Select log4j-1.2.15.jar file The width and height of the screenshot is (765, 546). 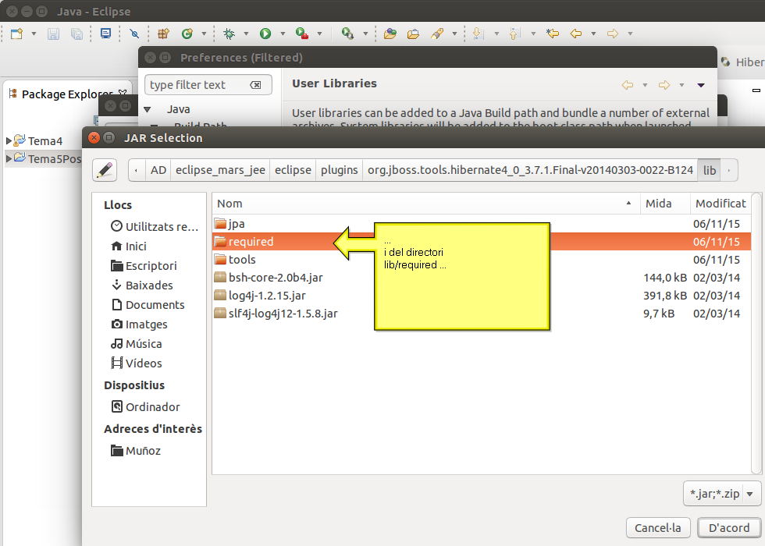[x=481, y=296]
